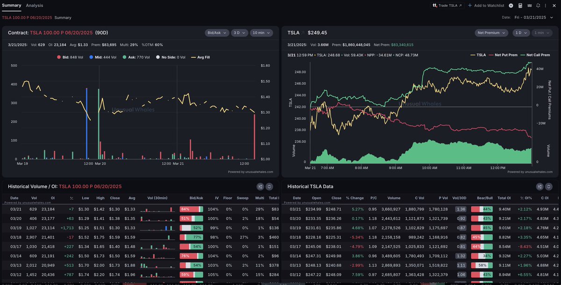
Task: Open filter settings for Historical Volume table
Action: (x=260, y=186)
